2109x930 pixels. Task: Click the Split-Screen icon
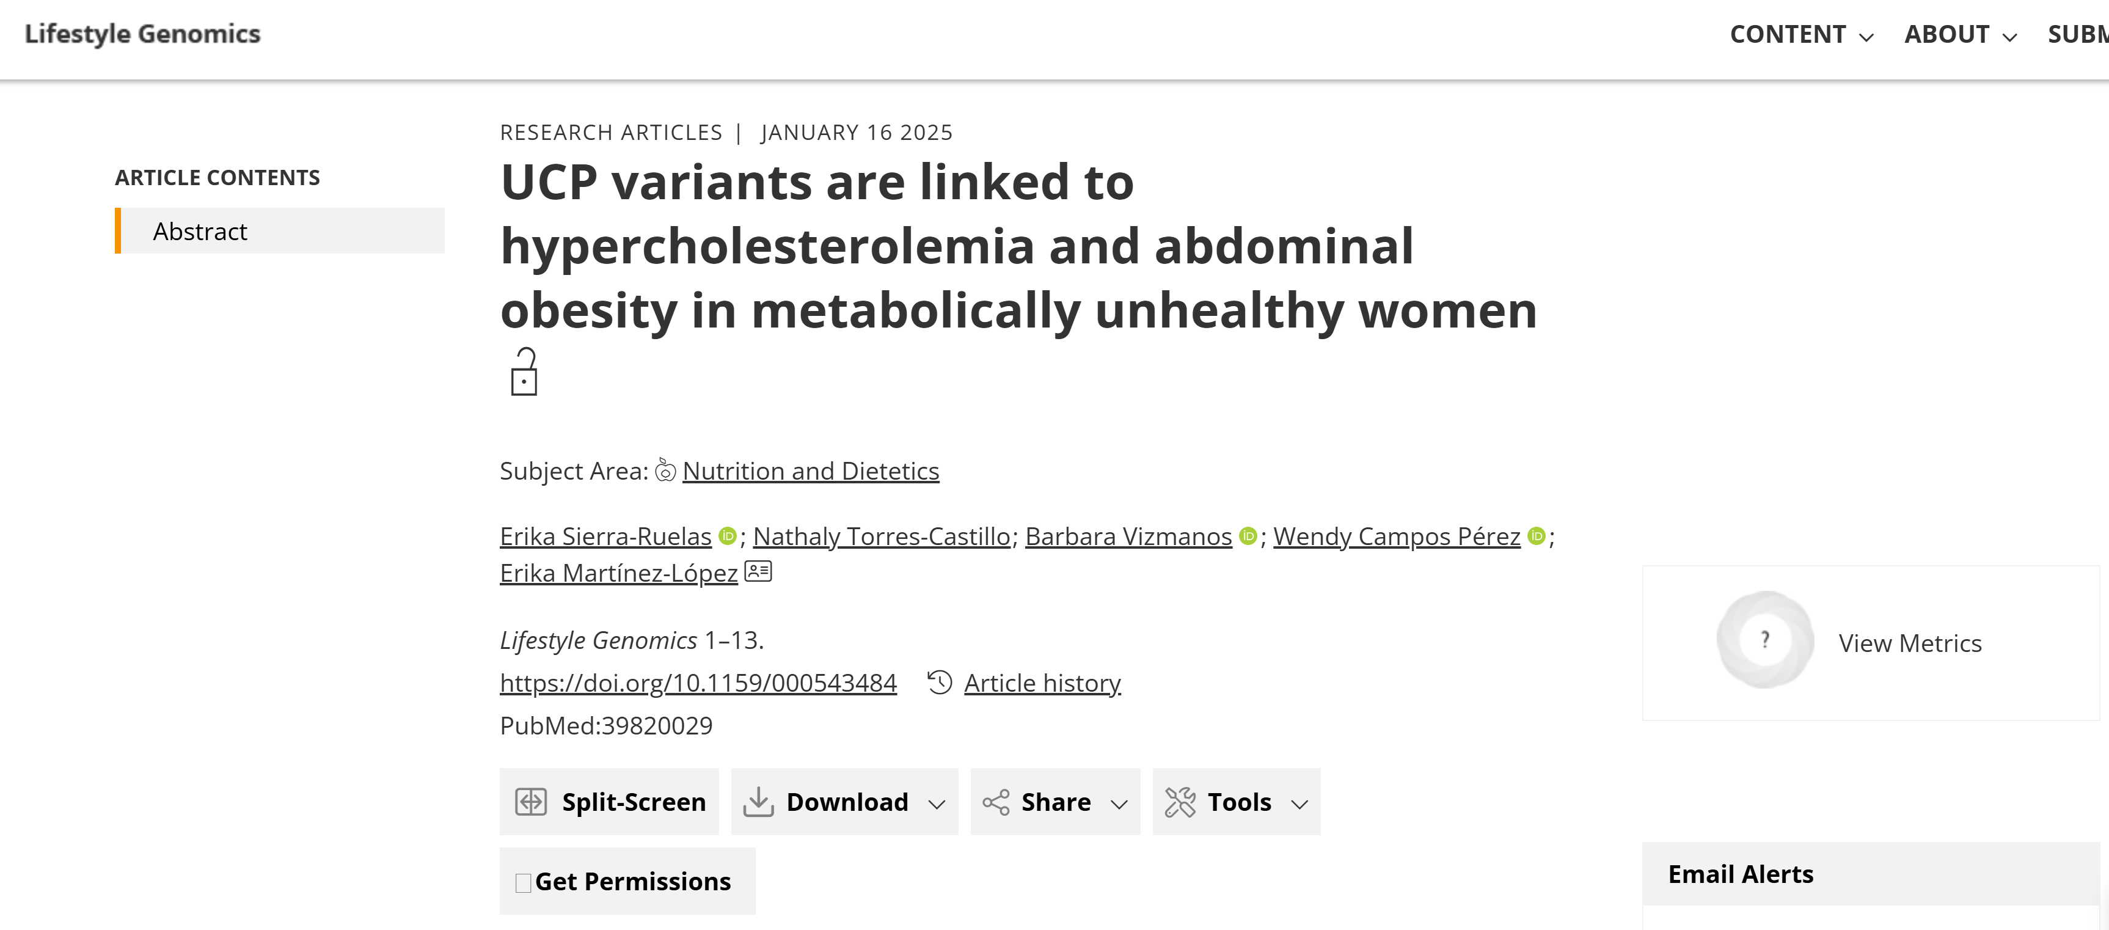[x=530, y=802]
